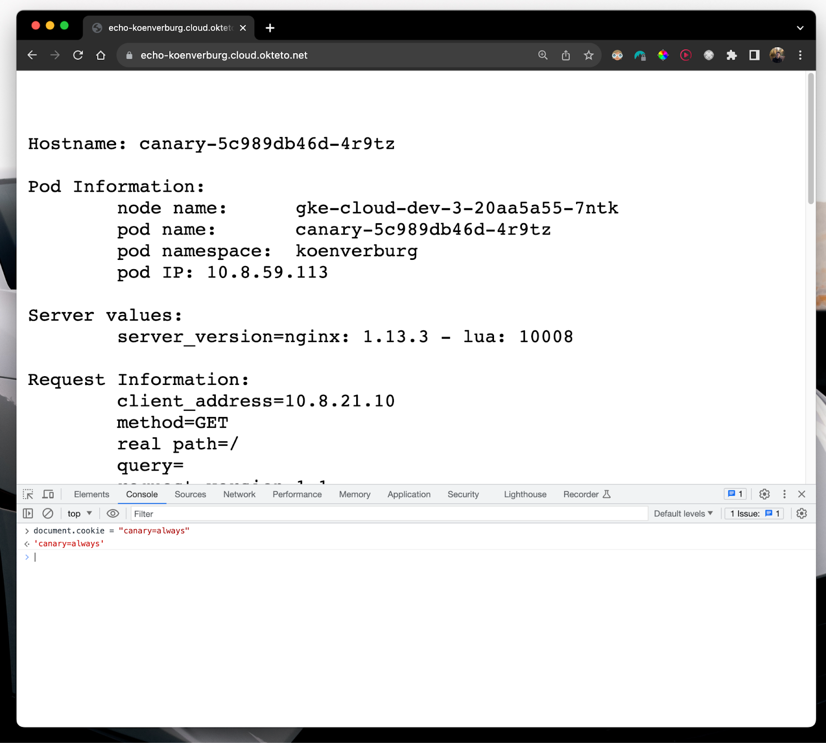Viewport: 826px width, 743px height.
Task: Create a live expression with the eye icon
Action: [x=113, y=513]
